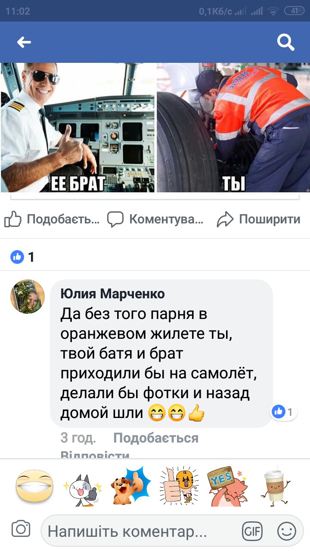This screenshot has width=310, height=551.
Task: Tap Коментувати to comment on post
Action: tap(155, 220)
